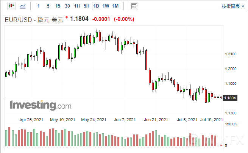Select the 5-minute timeframe
Image resolution: width=248 pixels, height=153 pixels.
click(48, 6)
